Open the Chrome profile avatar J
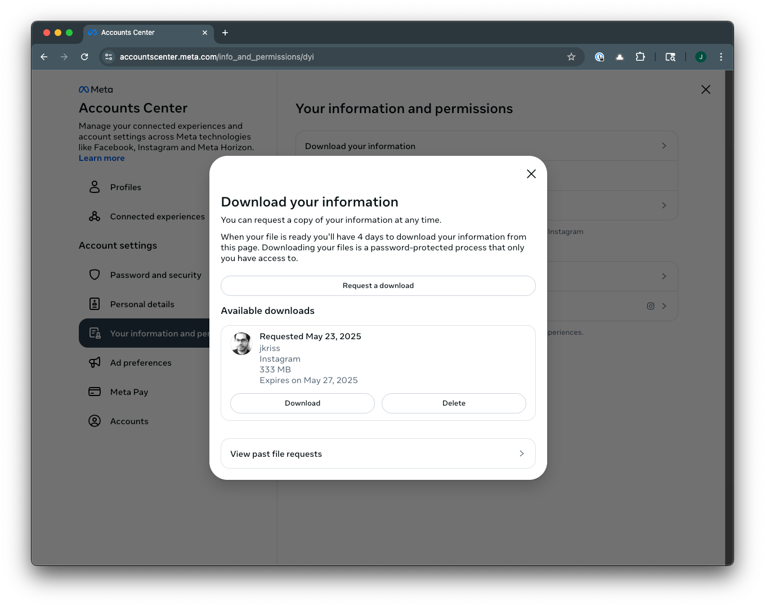The image size is (765, 607). [x=701, y=57]
